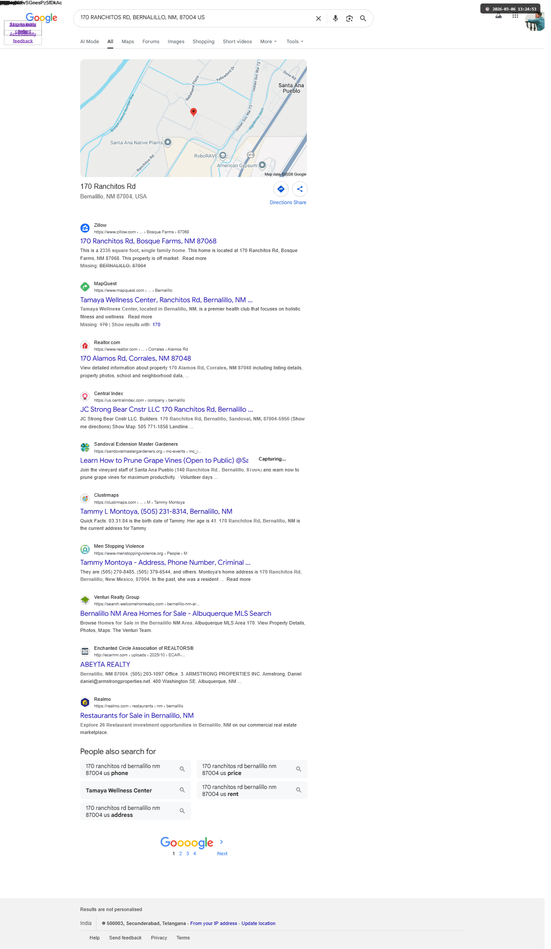Switch to Forums tab
The height and width of the screenshot is (949, 551).
pos(151,41)
